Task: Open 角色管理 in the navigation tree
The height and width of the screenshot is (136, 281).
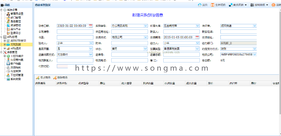Action: tap(16, 21)
